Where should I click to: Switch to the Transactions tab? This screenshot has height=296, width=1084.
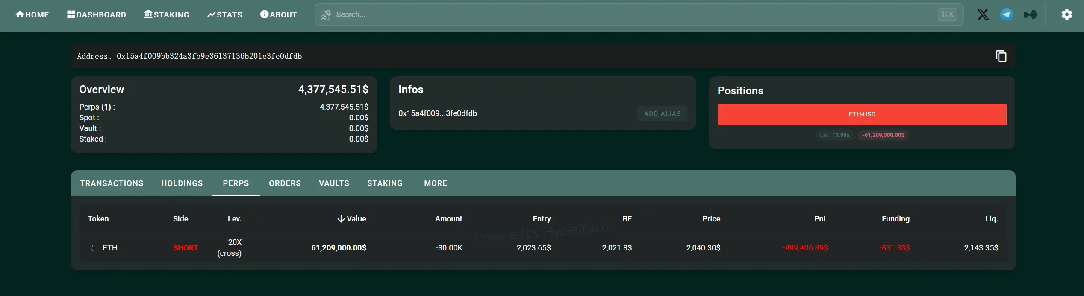pos(112,183)
